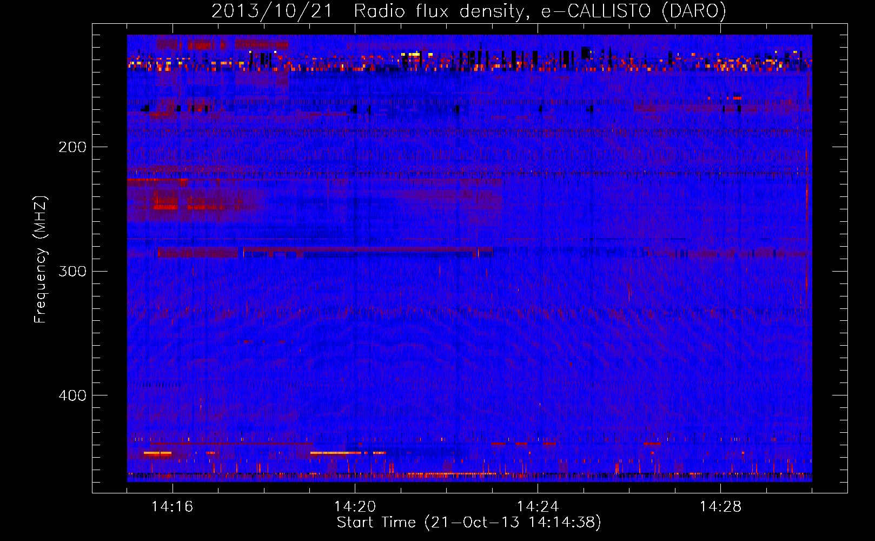The image size is (875, 541).
Task: Click the 200 frequency tick label
Action: coord(72,147)
